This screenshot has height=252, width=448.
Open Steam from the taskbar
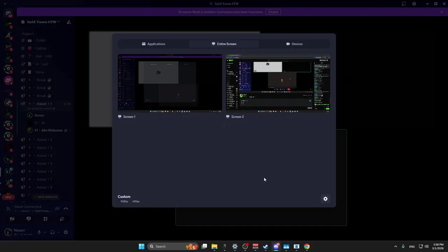click(266, 246)
